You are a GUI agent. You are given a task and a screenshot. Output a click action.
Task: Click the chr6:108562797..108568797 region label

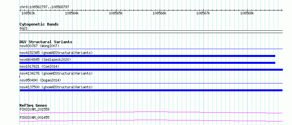pyautogui.click(x=44, y=7)
